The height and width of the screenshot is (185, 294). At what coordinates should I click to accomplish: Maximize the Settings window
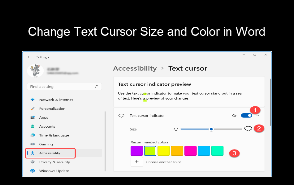coord(255,55)
